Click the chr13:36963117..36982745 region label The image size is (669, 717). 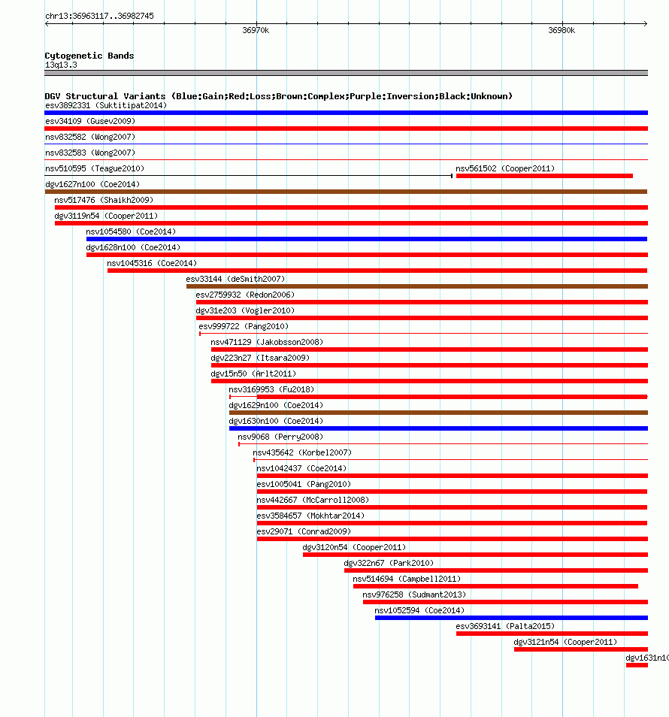coord(99,16)
